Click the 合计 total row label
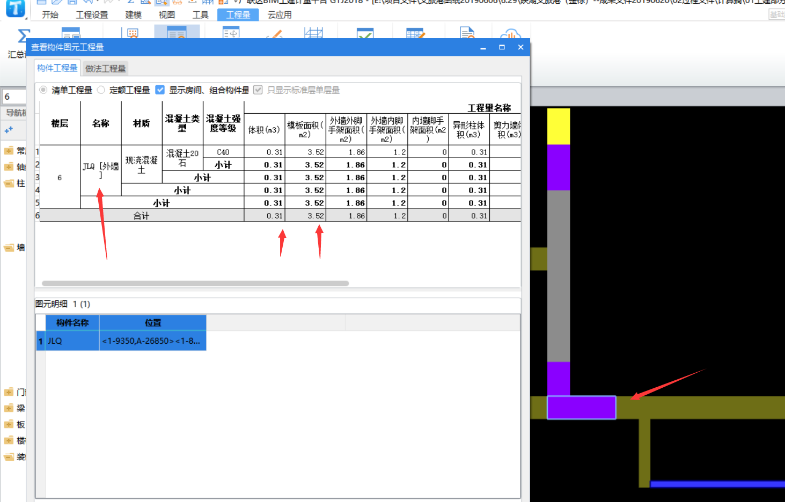 click(x=142, y=216)
